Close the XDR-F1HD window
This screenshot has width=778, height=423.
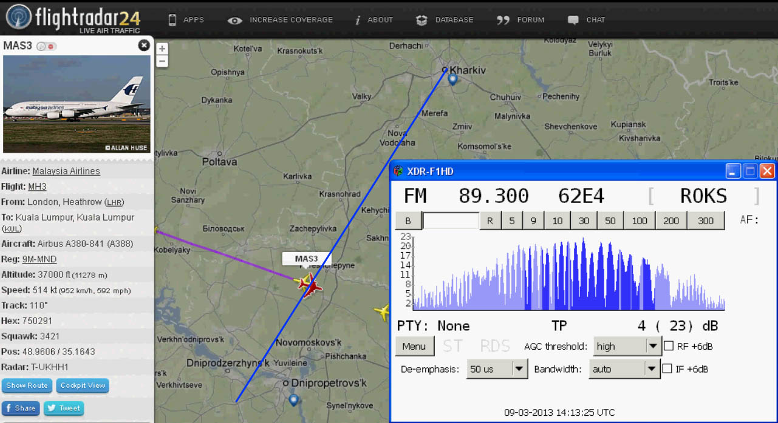click(x=767, y=172)
